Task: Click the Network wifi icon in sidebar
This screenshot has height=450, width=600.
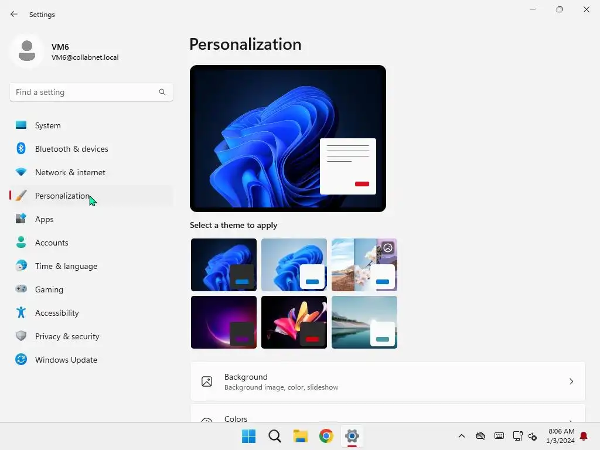Action: pyautogui.click(x=21, y=172)
